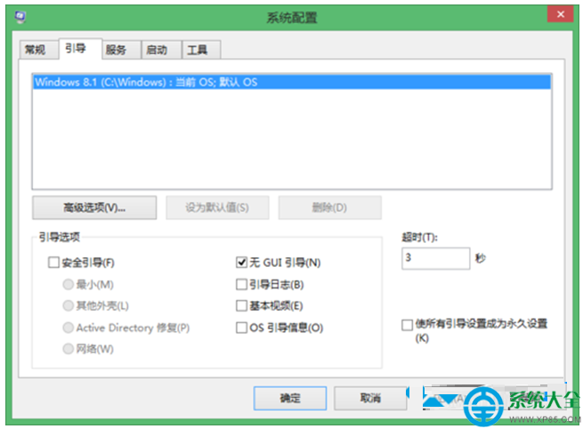Check 使所有引导设置成为永久设置(K) checkbox
583x429 pixels.
coord(407,325)
